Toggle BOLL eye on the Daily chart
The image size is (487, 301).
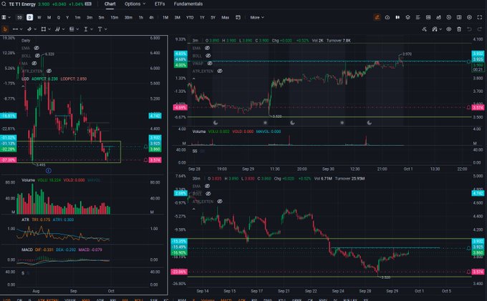click(37, 56)
